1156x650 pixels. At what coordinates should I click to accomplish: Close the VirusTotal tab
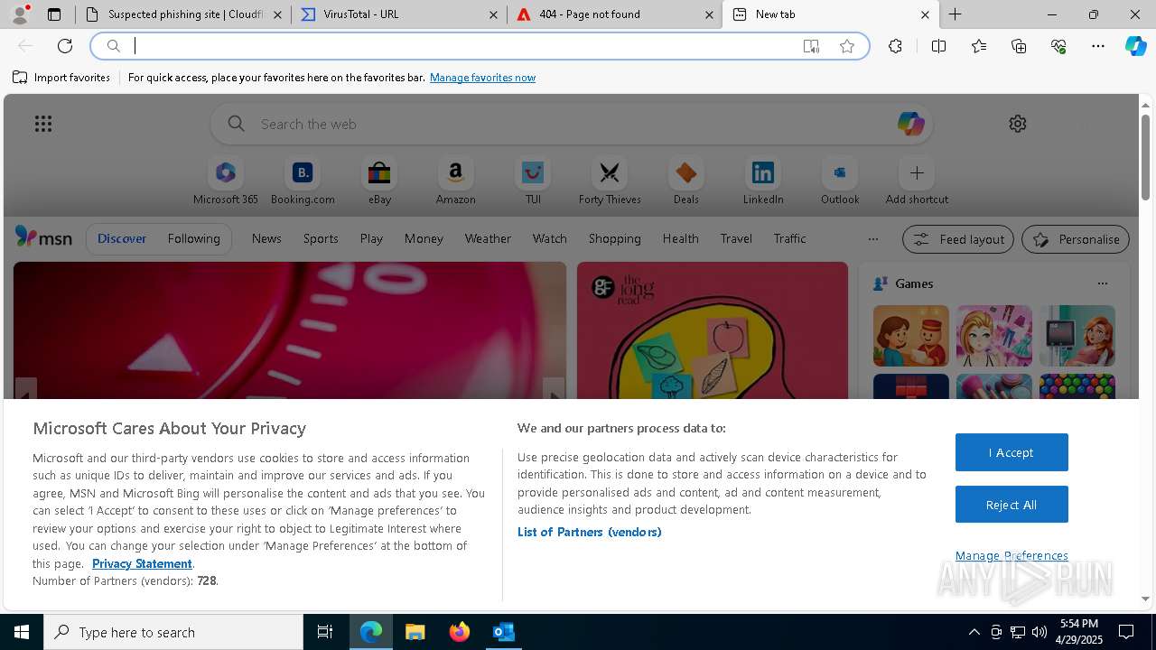click(x=493, y=14)
